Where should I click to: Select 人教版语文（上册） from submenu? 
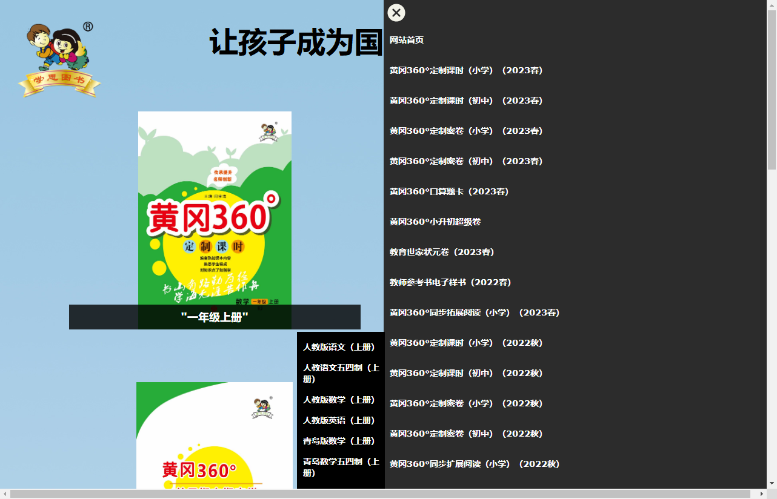click(339, 346)
